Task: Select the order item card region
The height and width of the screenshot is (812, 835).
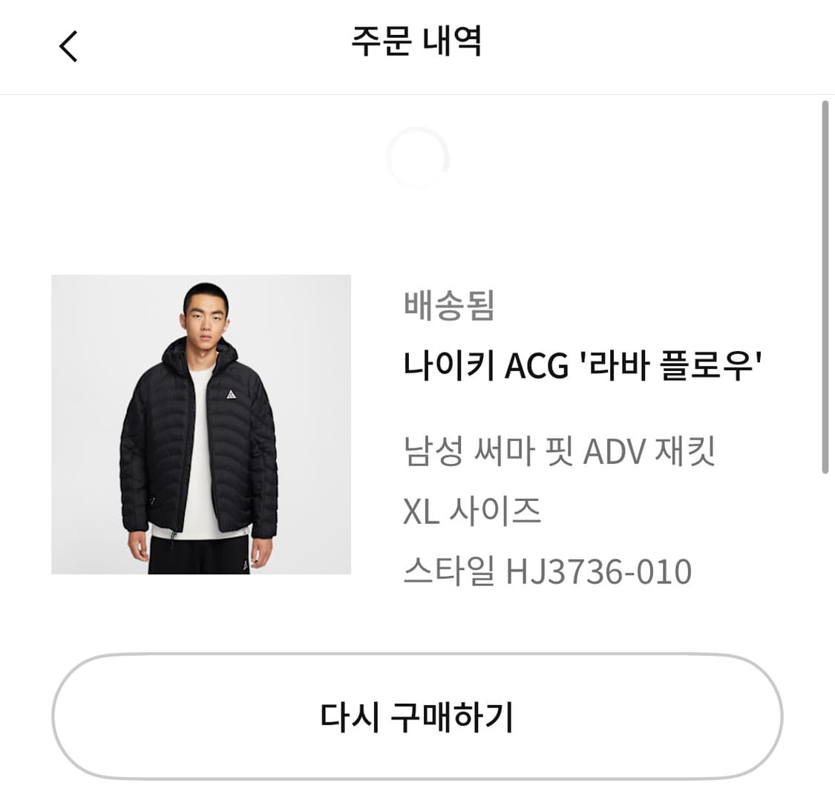Action: pos(417,425)
